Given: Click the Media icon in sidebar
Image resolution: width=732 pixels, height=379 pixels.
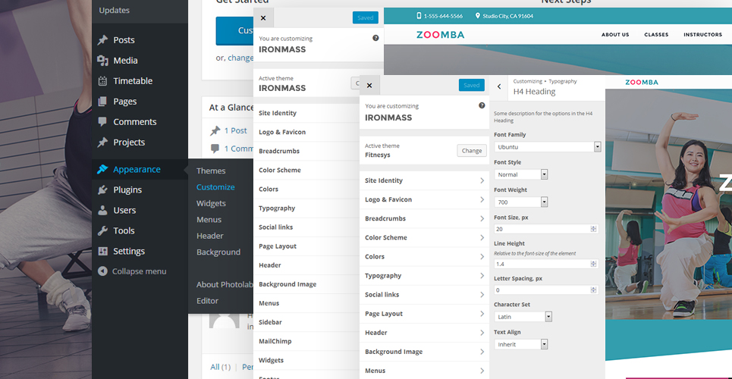Looking at the screenshot, I should (x=102, y=61).
